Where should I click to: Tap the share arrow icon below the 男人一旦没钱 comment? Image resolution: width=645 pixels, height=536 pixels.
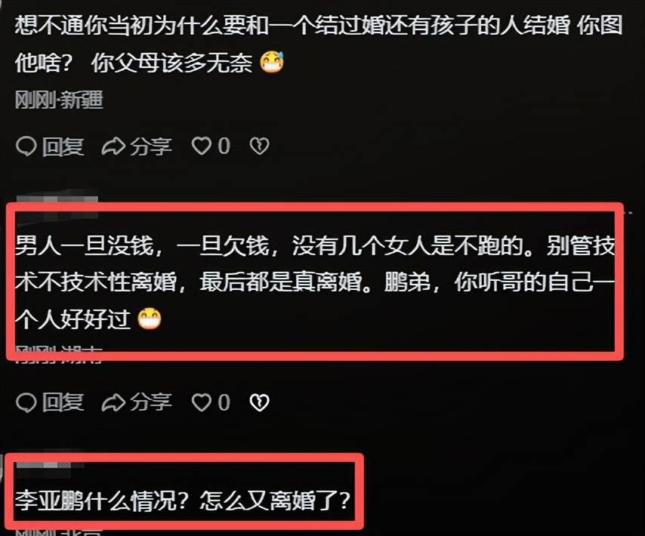(x=113, y=402)
